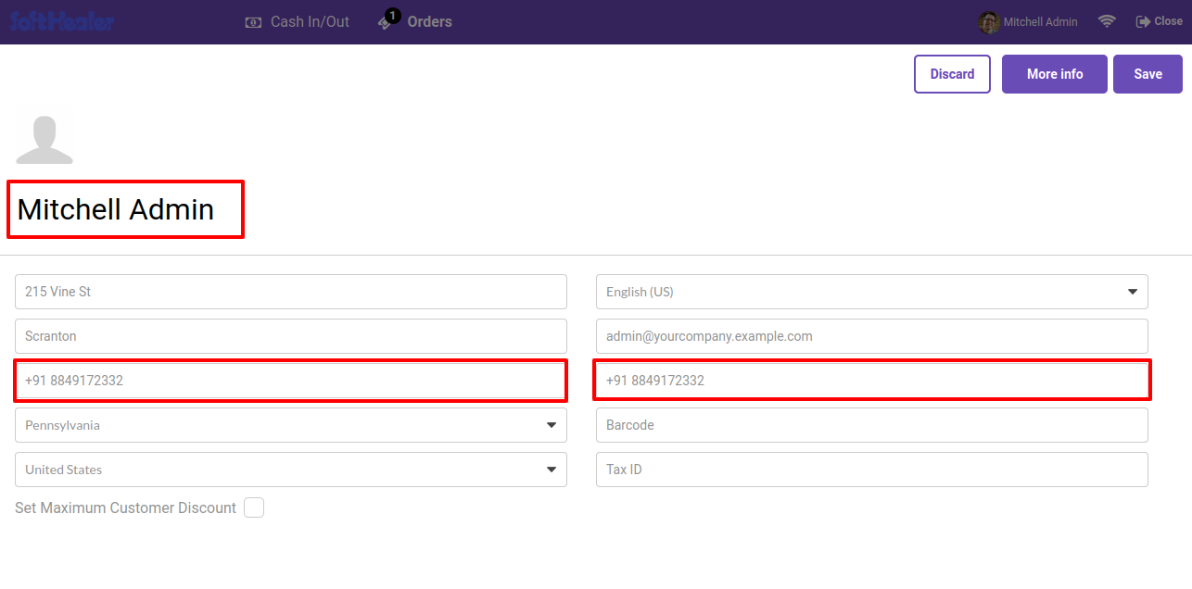Viewport: 1192px width, 589px height.
Task: Close the point of sale session
Action: [x=1159, y=21]
